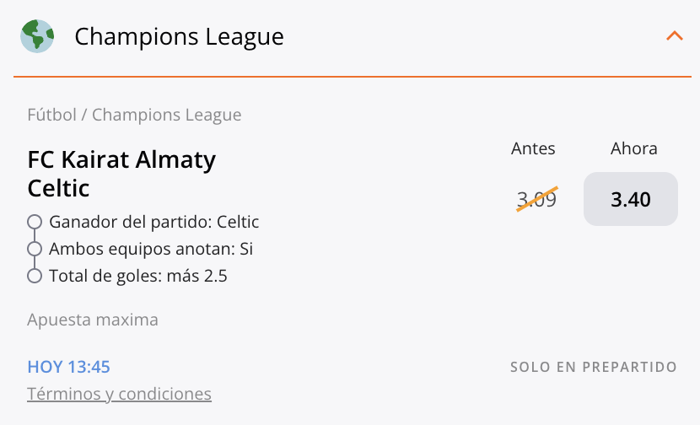700x425 pixels.
Task: Click the Ganador del partido: Celtic selection text
Action: pyautogui.click(x=153, y=222)
